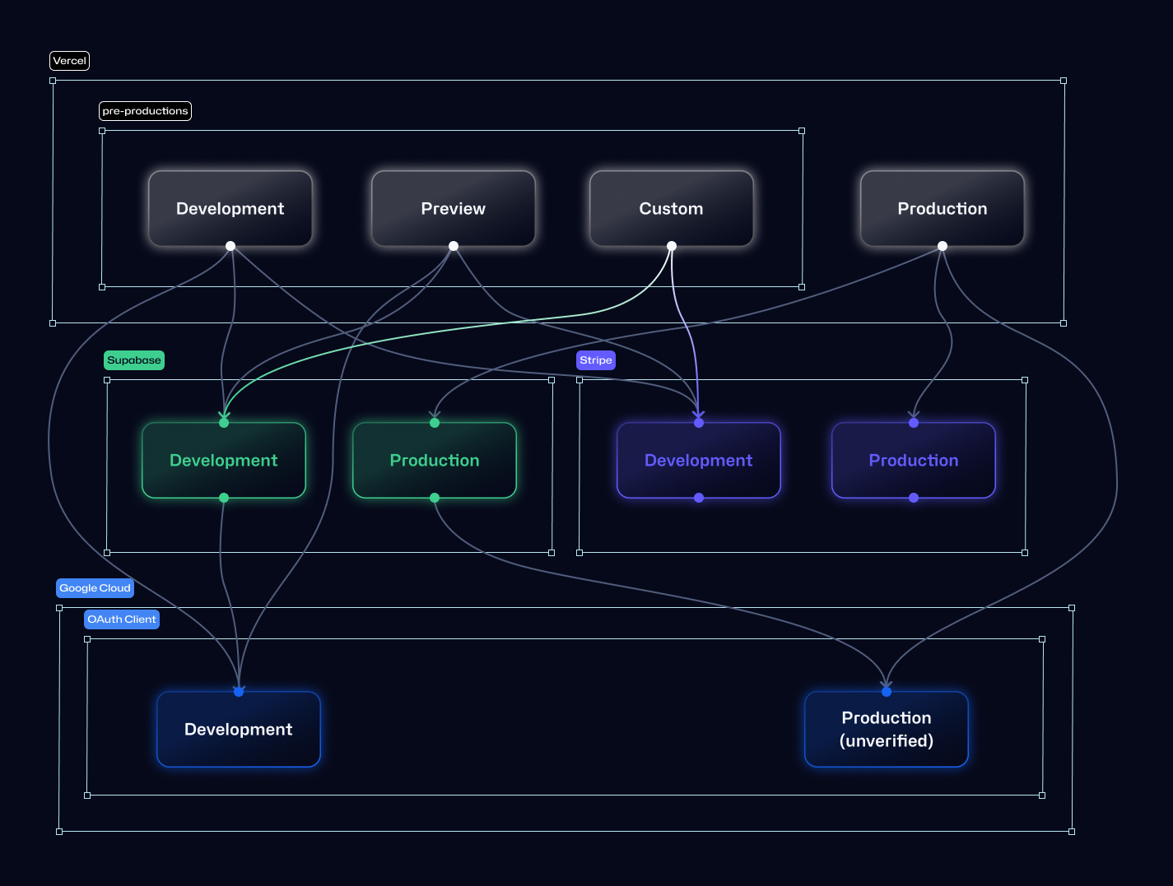1173x886 pixels.
Task: Click the white dot under the Custom node
Action: (x=671, y=245)
